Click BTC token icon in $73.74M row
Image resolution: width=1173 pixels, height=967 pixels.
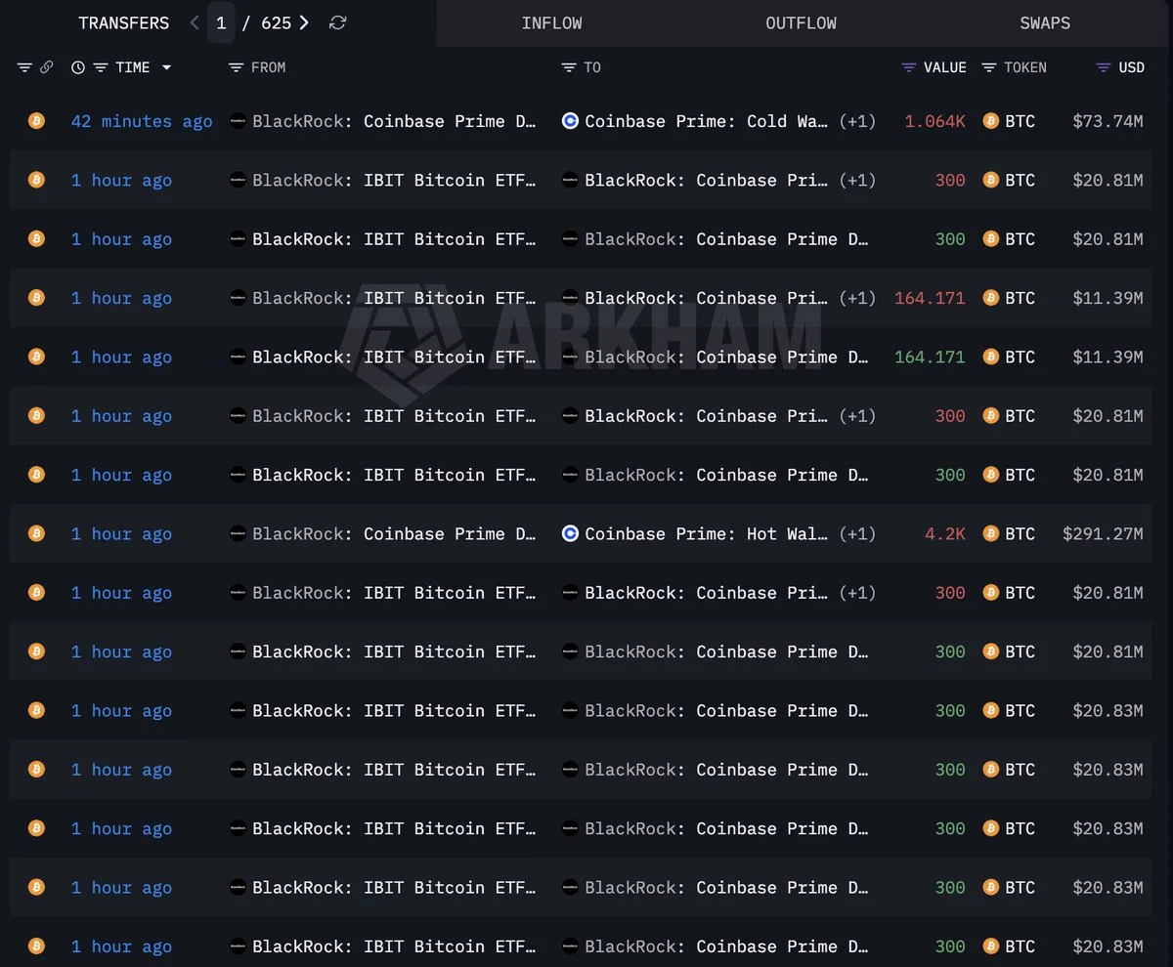tap(990, 121)
